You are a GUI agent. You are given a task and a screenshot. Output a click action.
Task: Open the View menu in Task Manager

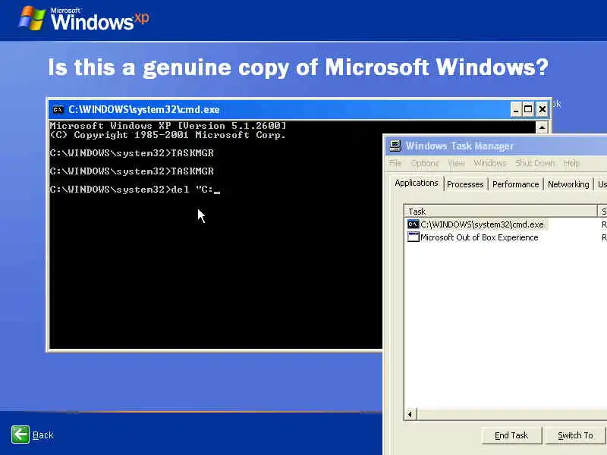click(x=456, y=163)
